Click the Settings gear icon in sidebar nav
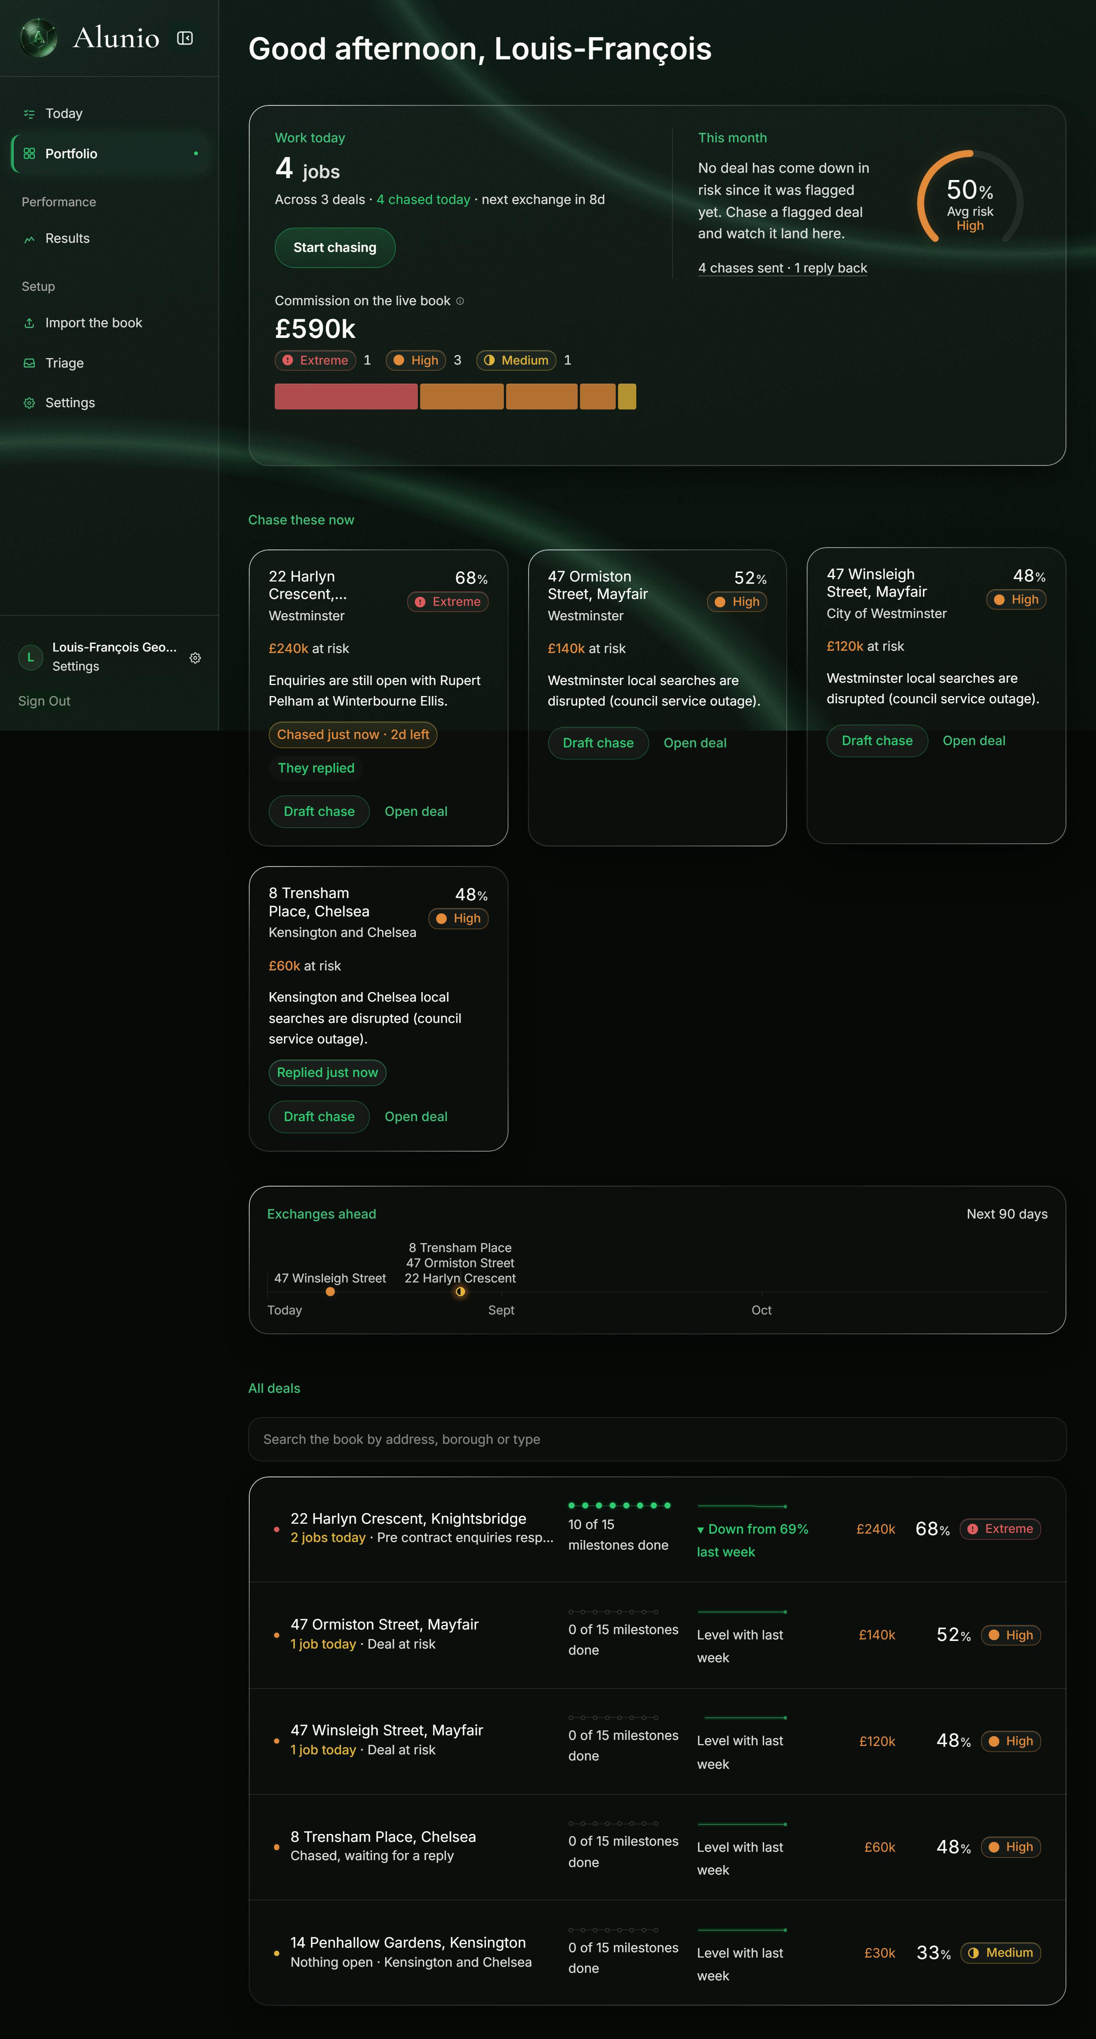 point(29,403)
